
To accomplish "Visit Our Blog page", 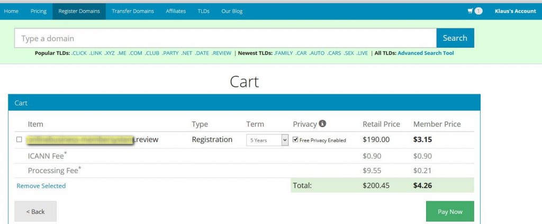I will (232, 11).
